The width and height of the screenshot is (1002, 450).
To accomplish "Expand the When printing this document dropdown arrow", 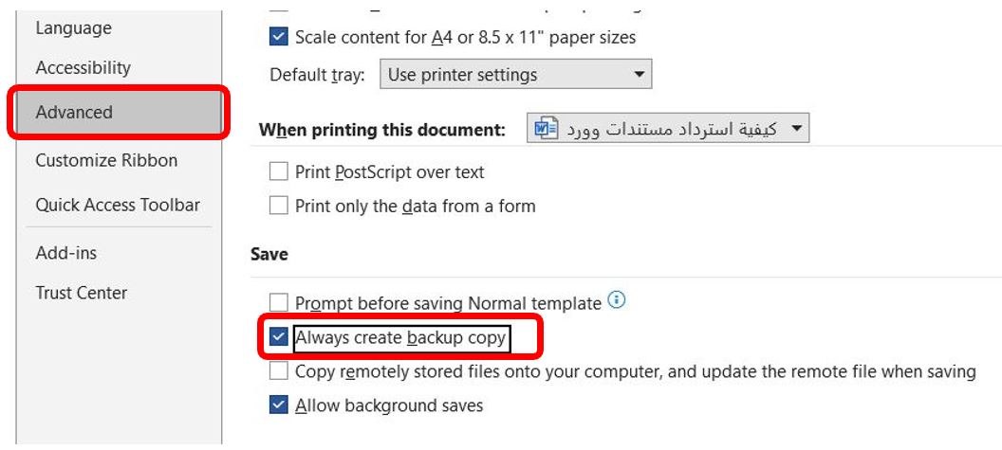I will (796, 129).
